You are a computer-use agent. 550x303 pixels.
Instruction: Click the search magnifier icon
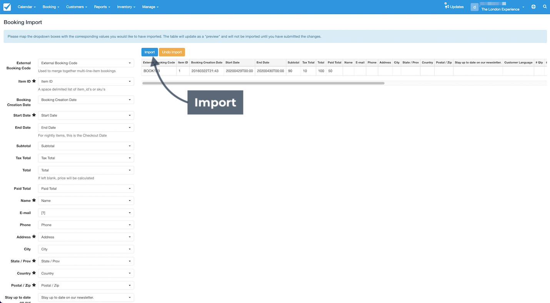545,7
